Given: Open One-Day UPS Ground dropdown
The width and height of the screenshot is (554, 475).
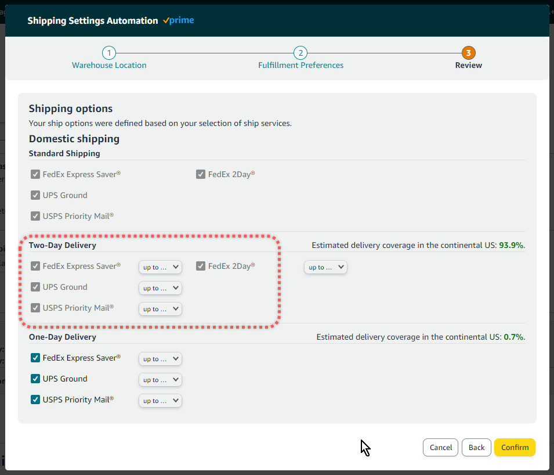Looking at the screenshot, I should tap(161, 380).
